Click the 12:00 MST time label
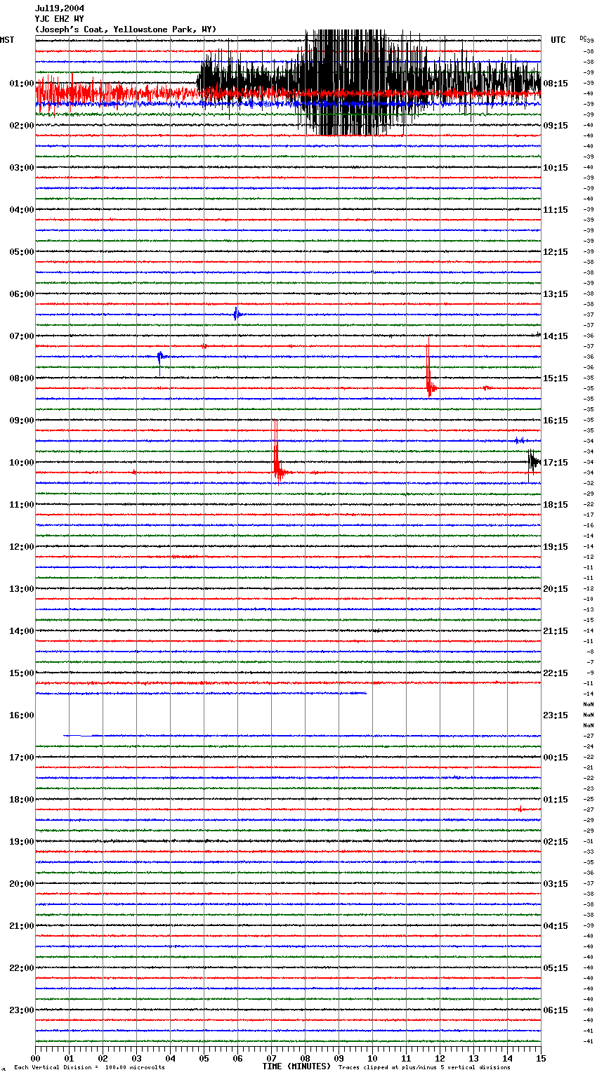The width and height of the screenshot is (597, 1077). [x=22, y=547]
